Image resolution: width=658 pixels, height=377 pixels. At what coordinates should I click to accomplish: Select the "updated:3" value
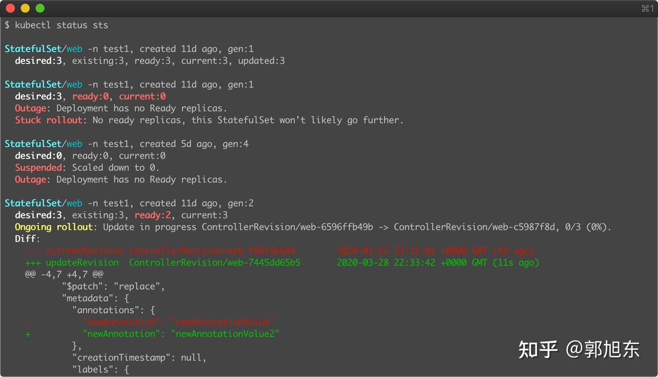pyautogui.click(x=261, y=61)
